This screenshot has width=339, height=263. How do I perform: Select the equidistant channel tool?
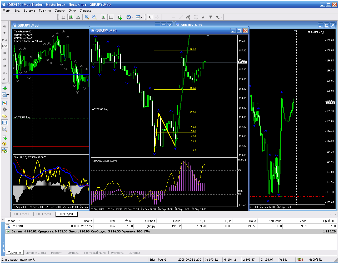(x=188, y=17)
